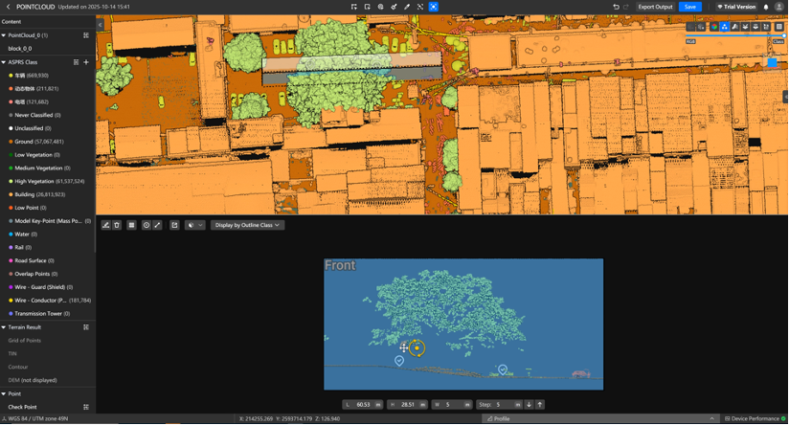This screenshot has width=789, height=425.
Task: Click the add class plus icon beside ASPRS Class
Action: 86,62
